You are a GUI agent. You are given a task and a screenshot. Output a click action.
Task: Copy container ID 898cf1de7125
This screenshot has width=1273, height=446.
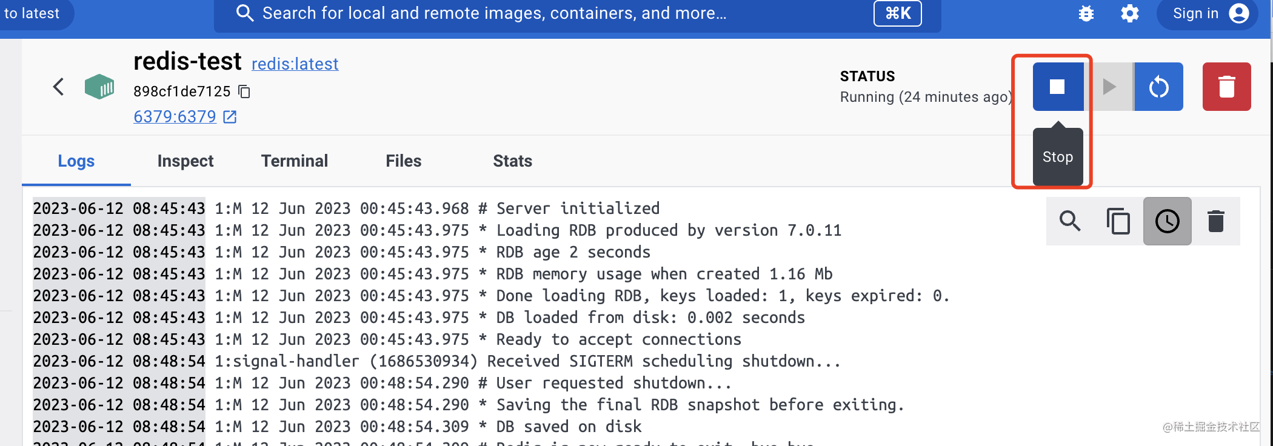click(244, 92)
